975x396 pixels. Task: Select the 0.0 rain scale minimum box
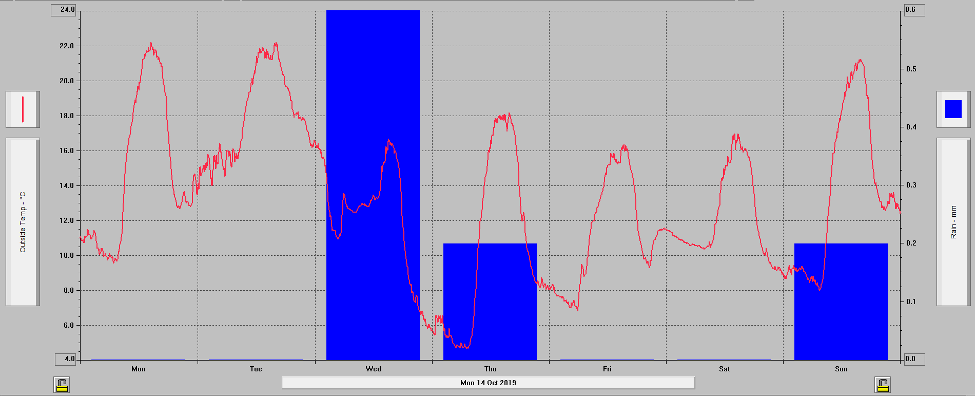[913, 359]
